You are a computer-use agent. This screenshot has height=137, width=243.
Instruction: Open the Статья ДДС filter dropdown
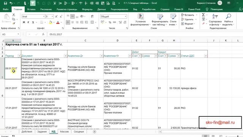click(x=206, y=56)
